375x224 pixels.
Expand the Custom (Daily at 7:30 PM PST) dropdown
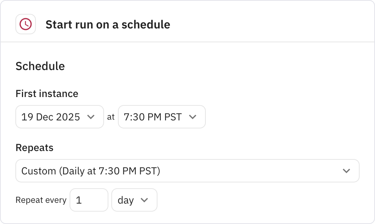tap(187, 171)
